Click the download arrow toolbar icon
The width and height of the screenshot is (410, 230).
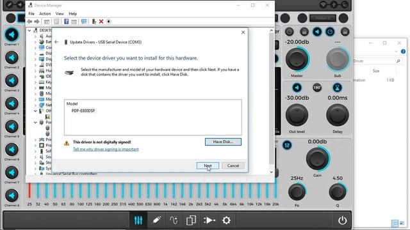pos(108,22)
